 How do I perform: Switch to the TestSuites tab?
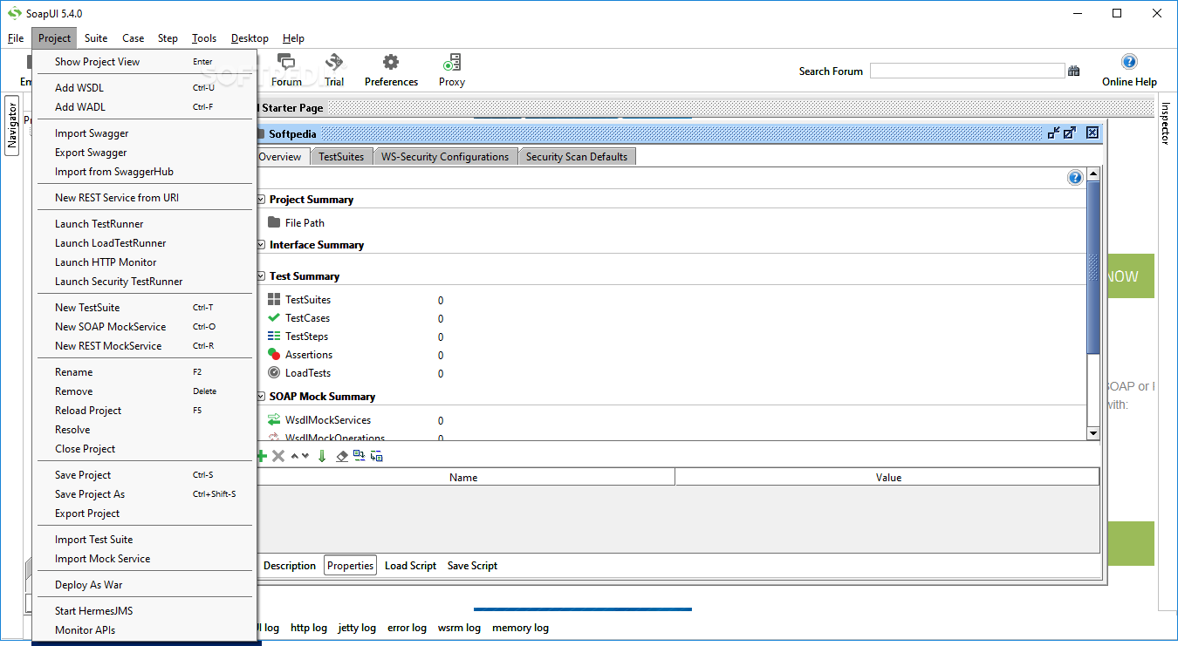click(x=341, y=156)
